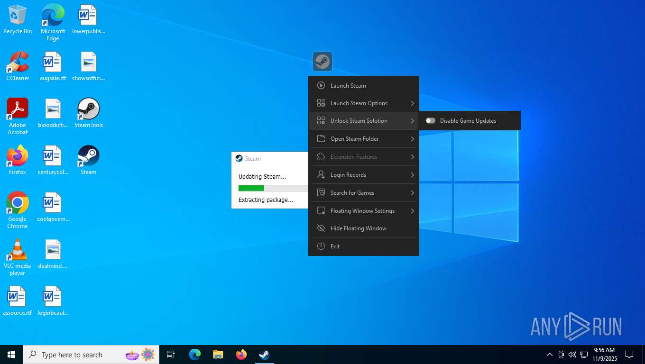Click the window icon beside Floating Window Settings
The height and width of the screenshot is (364, 645).
(321, 211)
